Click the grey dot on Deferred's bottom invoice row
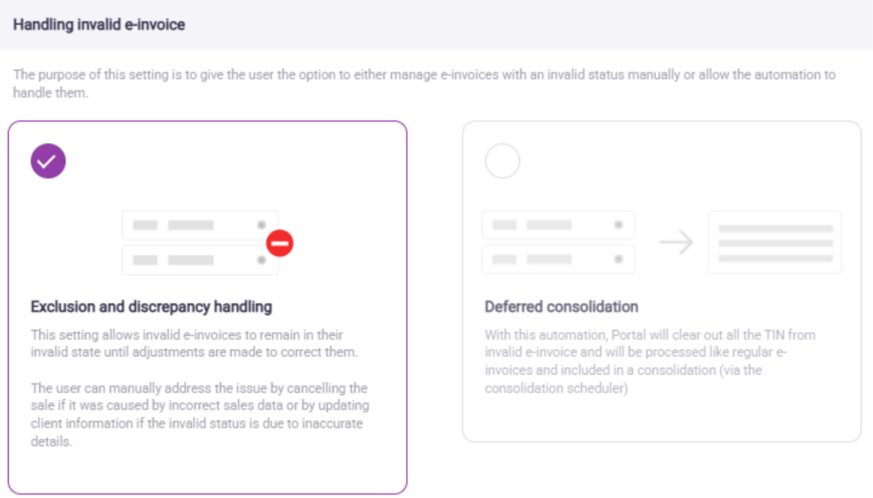The image size is (873, 498). coord(619,258)
